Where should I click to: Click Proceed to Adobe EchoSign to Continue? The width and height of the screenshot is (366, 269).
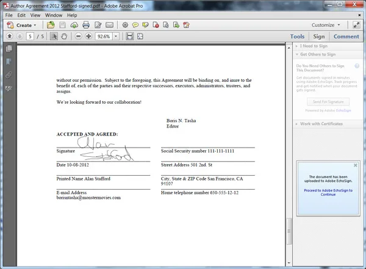[328, 192]
